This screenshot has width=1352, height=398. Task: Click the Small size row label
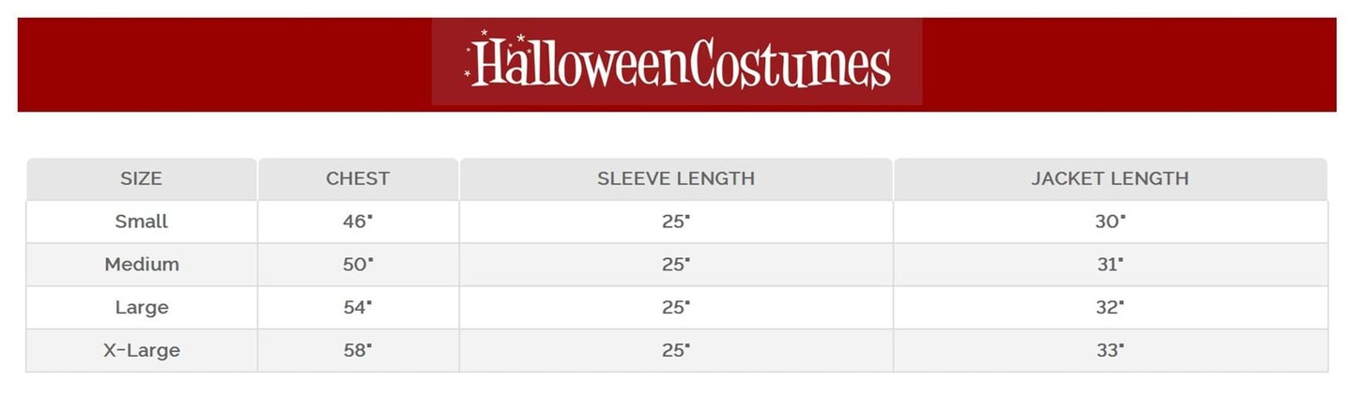pyautogui.click(x=141, y=222)
